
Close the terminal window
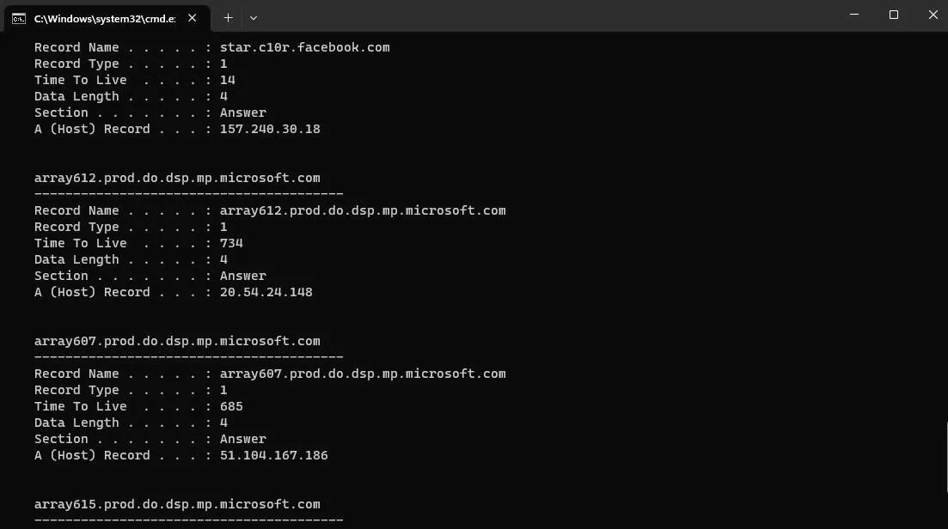tap(933, 15)
